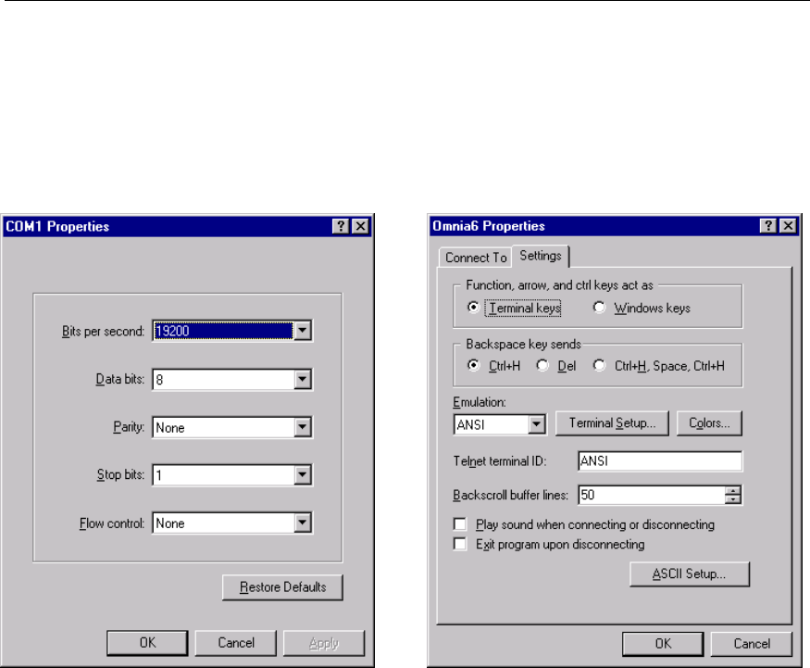Screen dimensions: 810x668
Task: Click the help question mark in Omnia6 Properties
Action: (x=768, y=226)
